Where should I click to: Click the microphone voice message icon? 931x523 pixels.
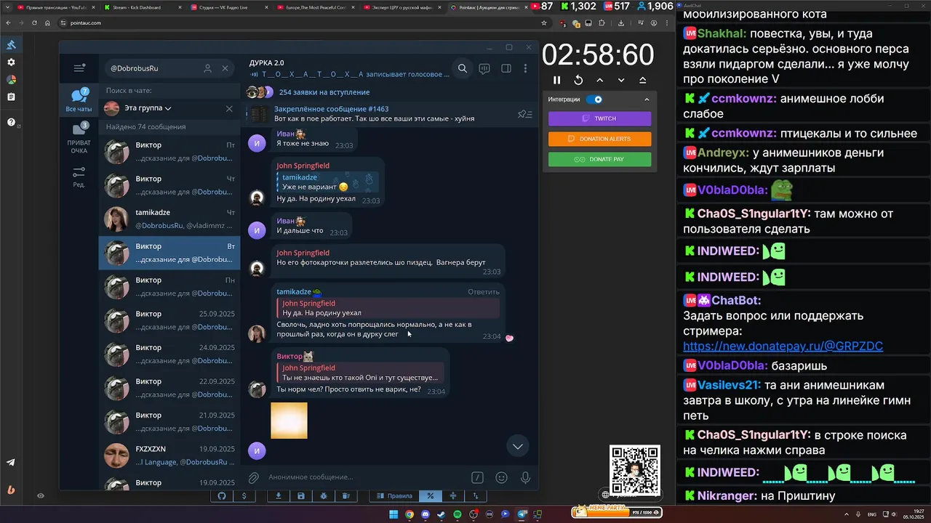525,477
